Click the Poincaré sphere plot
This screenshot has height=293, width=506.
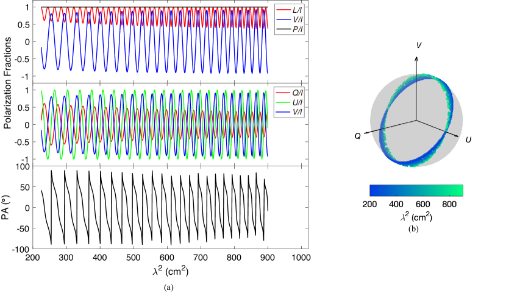click(416, 120)
